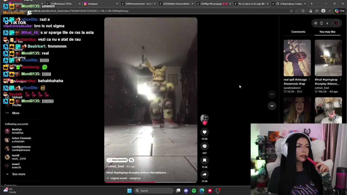This screenshot has width=347, height=195.
Task: Open the #fnaf #springtrap recommended thumbnail
Action: (328, 58)
